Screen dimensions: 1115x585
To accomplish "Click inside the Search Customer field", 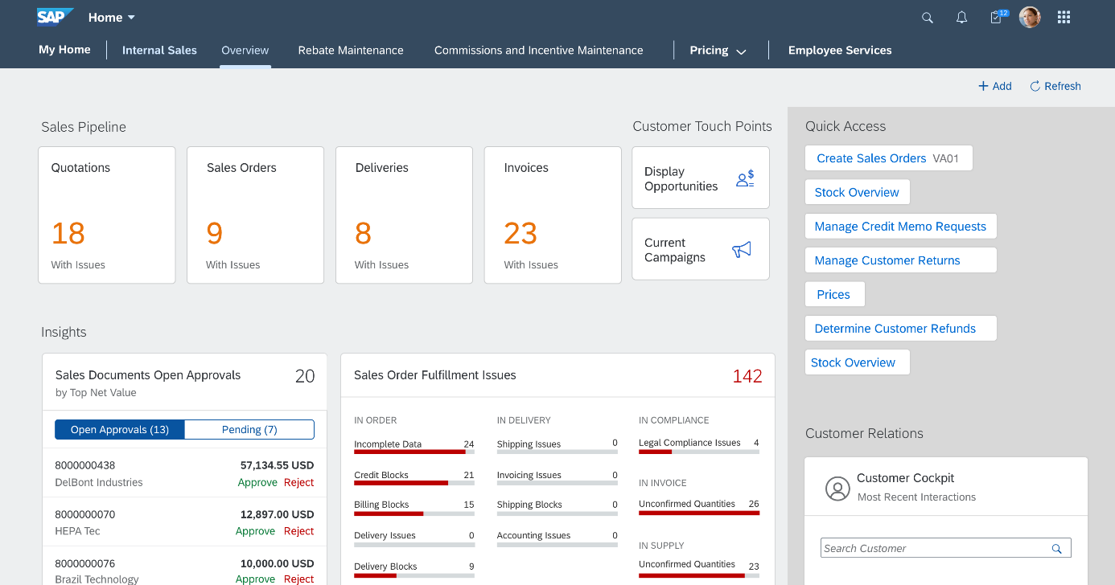I will click(x=925, y=548).
